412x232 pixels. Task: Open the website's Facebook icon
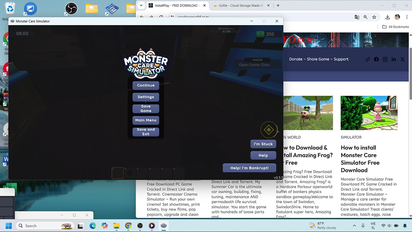pyautogui.click(x=376, y=59)
